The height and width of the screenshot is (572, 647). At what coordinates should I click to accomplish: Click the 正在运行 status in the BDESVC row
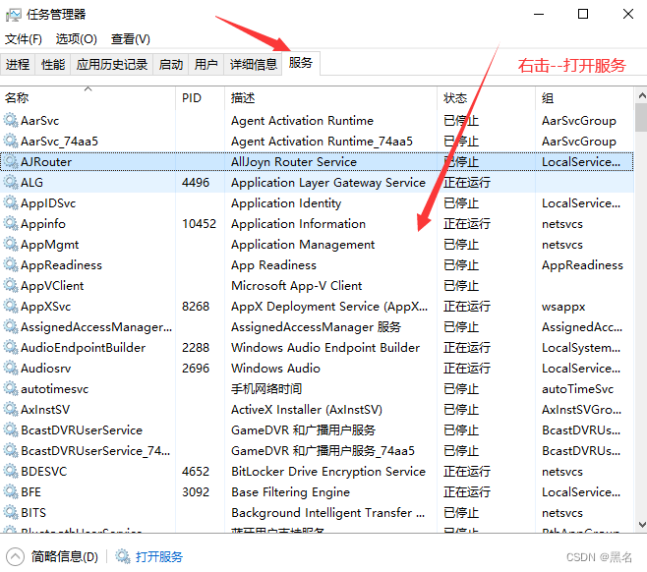pyautogui.click(x=467, y=471)
